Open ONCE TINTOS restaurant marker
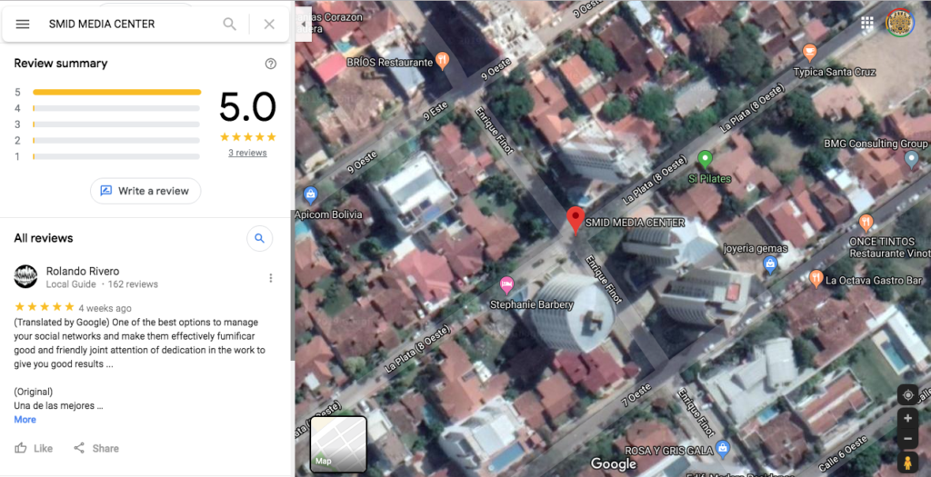The width and height of the screenshot is (931, 477). coord(866,224)
